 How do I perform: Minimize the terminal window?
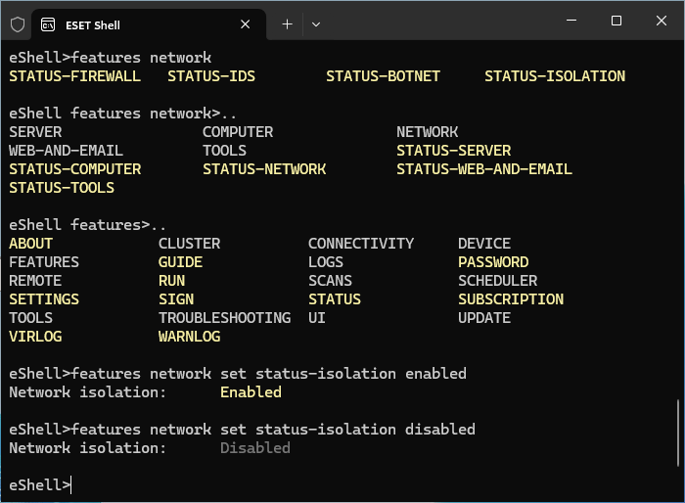pos(571,21)
